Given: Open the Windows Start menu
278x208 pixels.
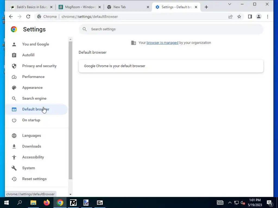Looking at the screenshot, I should coord(7,203).
